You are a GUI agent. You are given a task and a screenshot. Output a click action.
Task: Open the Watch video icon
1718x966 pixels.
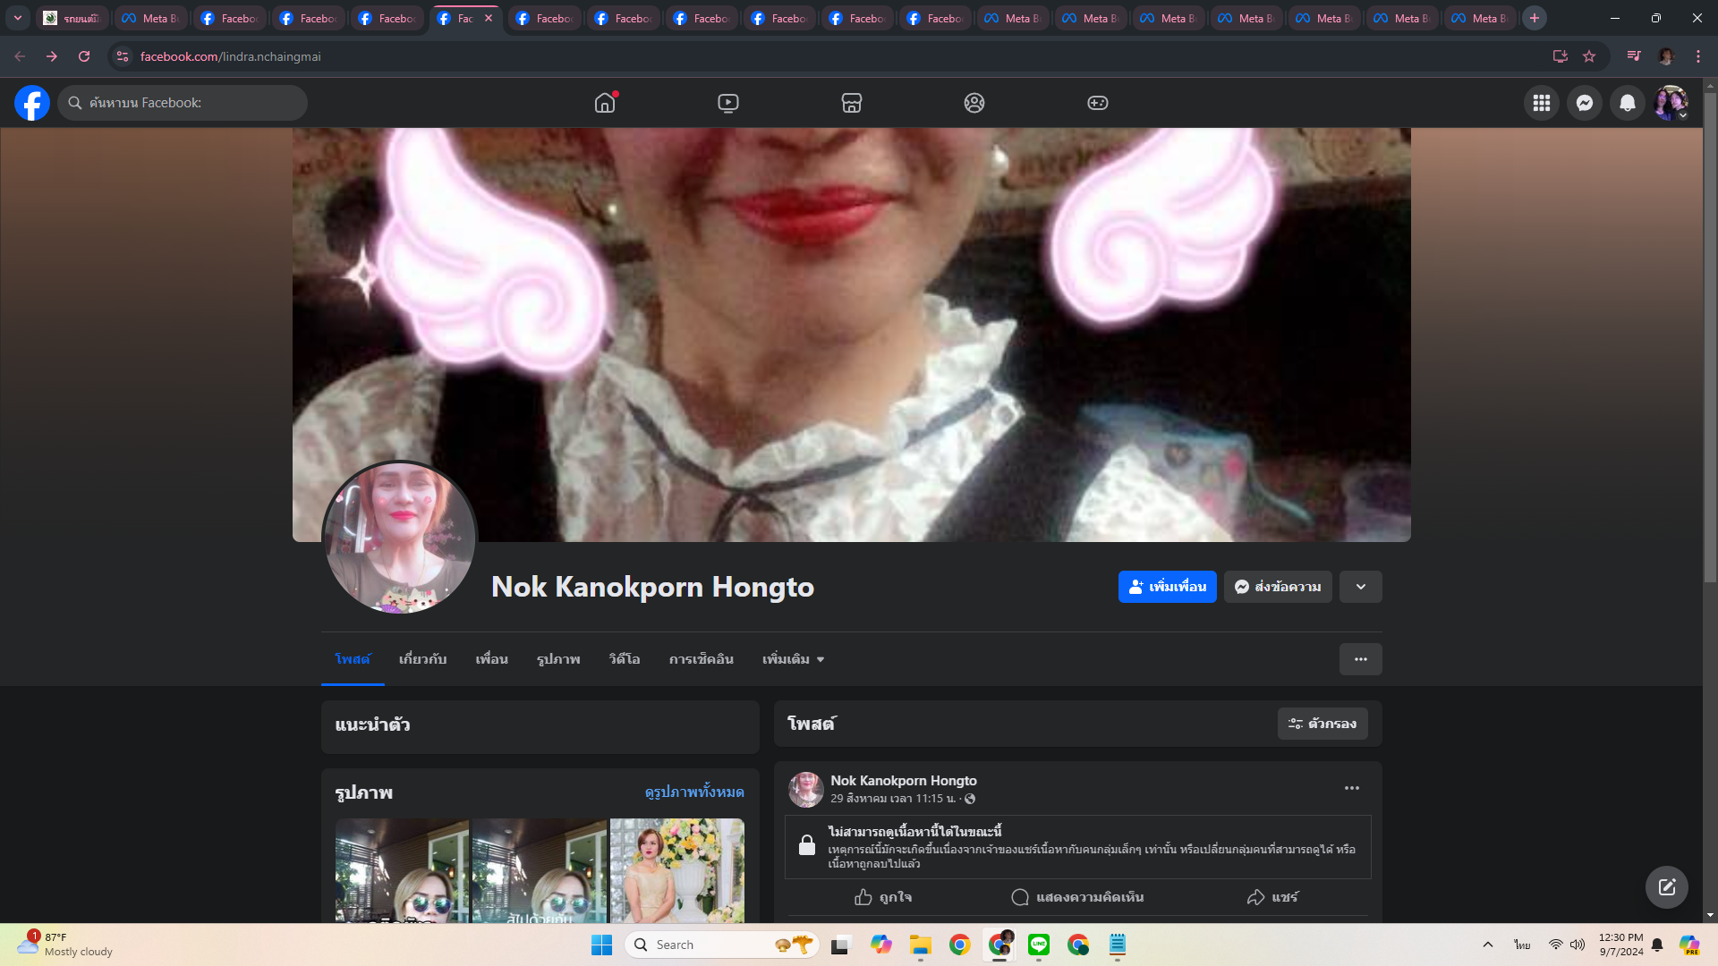(727, 103)
